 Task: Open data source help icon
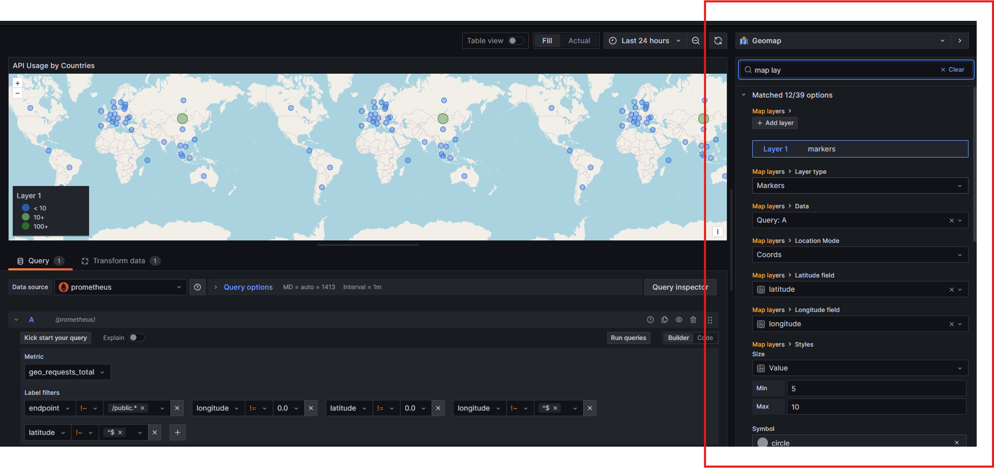pos(197,287)
